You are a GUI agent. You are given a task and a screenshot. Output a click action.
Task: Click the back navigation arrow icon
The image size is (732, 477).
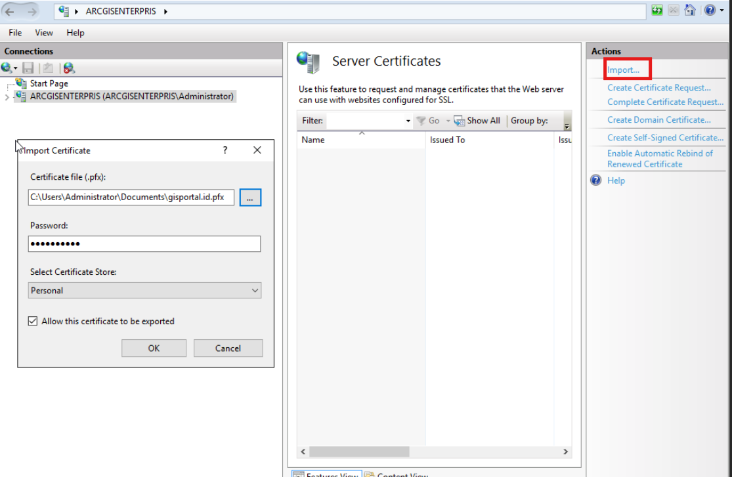pos(9,12)
